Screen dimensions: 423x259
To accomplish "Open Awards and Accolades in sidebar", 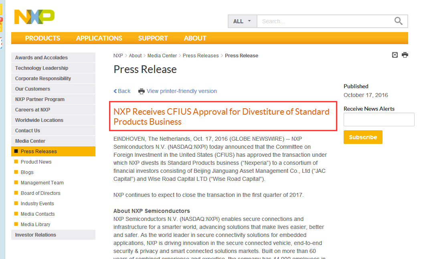I will [x=53, y=58].
